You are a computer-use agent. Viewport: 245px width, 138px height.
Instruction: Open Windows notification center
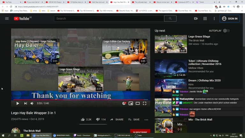tap(241, 135)
